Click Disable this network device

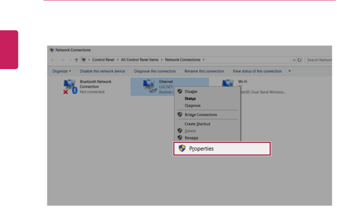coord(102,71)
